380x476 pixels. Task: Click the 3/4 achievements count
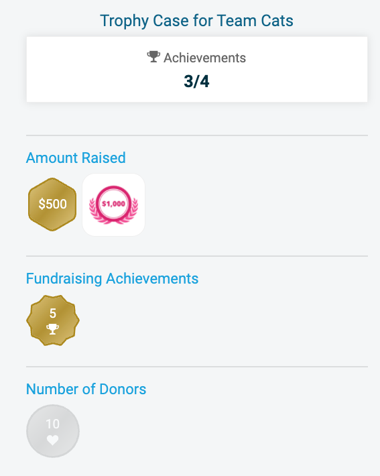click(196, 81)
